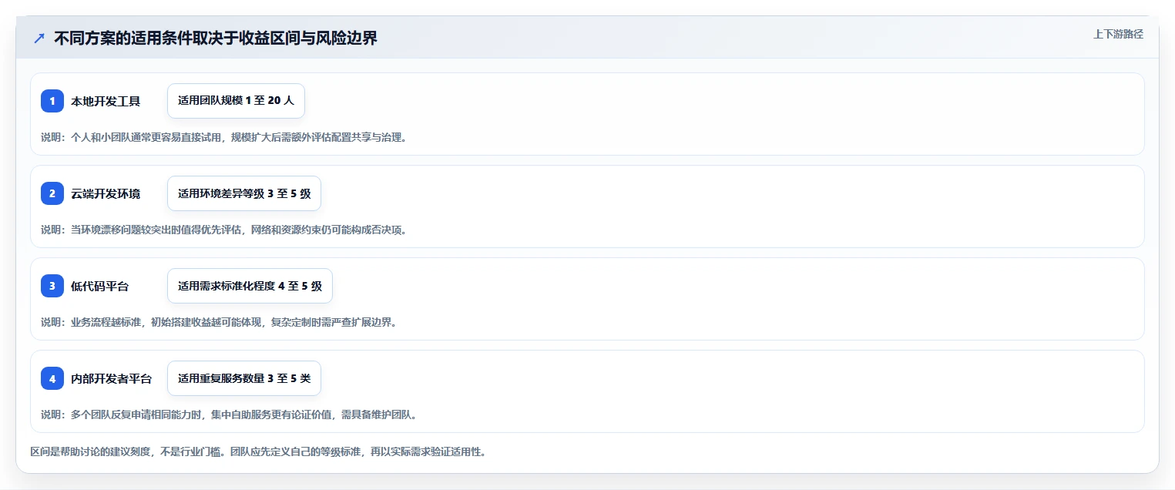Click the number 2 badge for 云端开发环境
The height and width of the screenshot is (490, 1175).
tap(52, 193)
